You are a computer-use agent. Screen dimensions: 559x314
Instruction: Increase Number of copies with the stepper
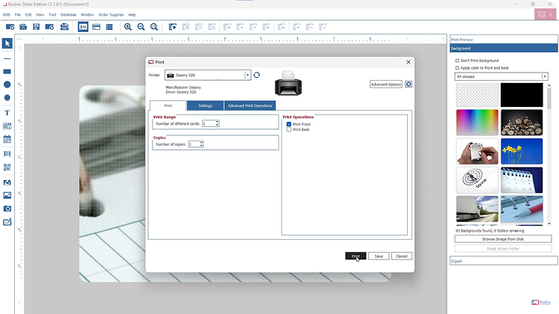[201, 142]
